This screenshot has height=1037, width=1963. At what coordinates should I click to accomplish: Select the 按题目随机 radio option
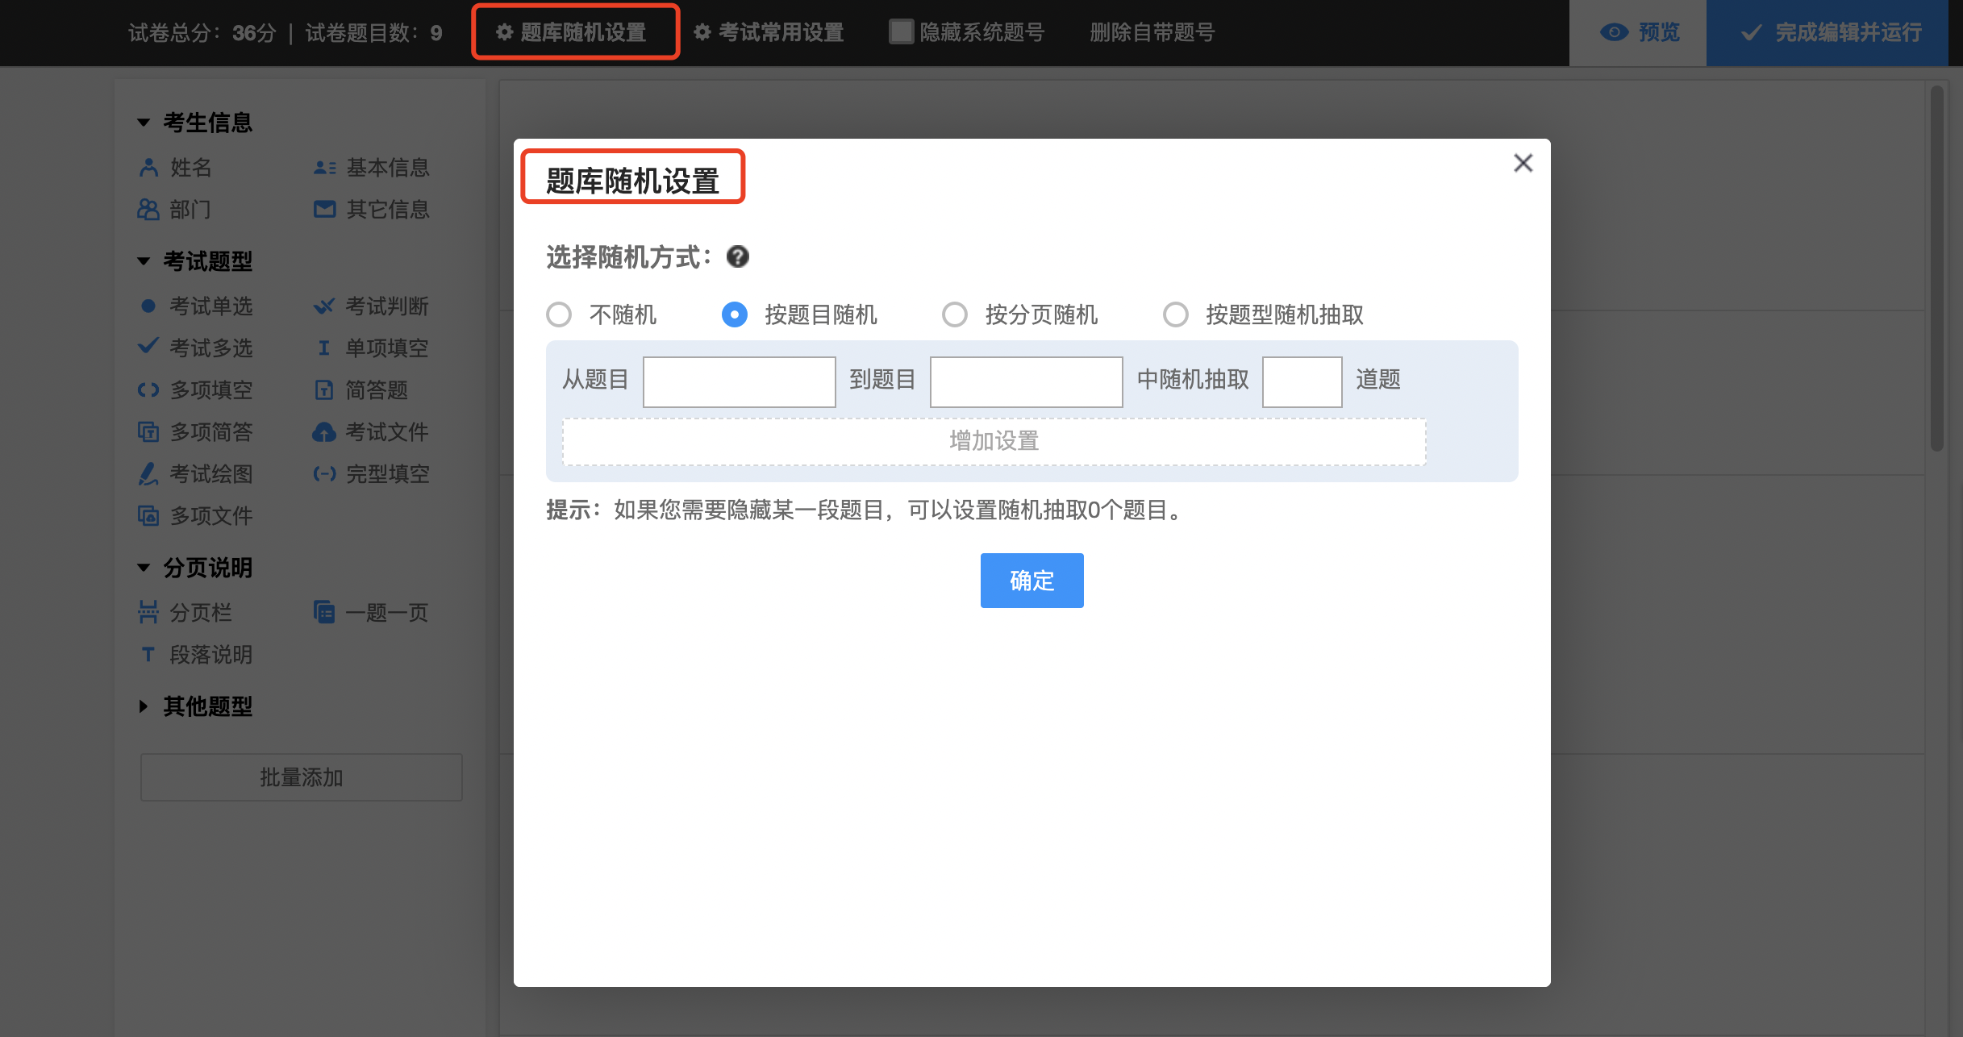coord(735,314)
